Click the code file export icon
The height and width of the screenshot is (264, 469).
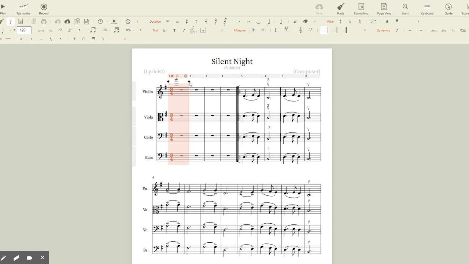click(x=87, y=22)
